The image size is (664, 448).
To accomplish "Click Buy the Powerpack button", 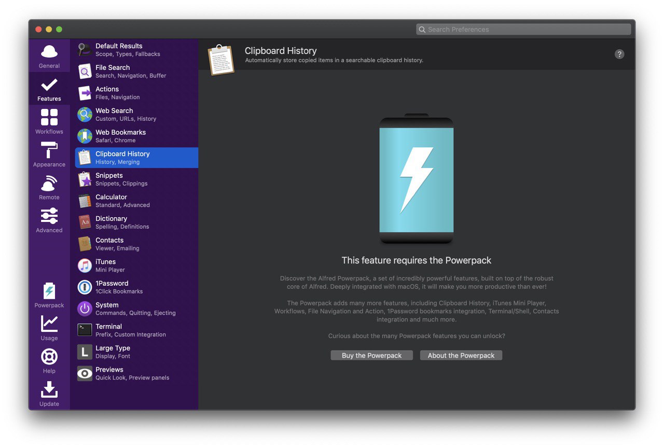I will 372,356.
